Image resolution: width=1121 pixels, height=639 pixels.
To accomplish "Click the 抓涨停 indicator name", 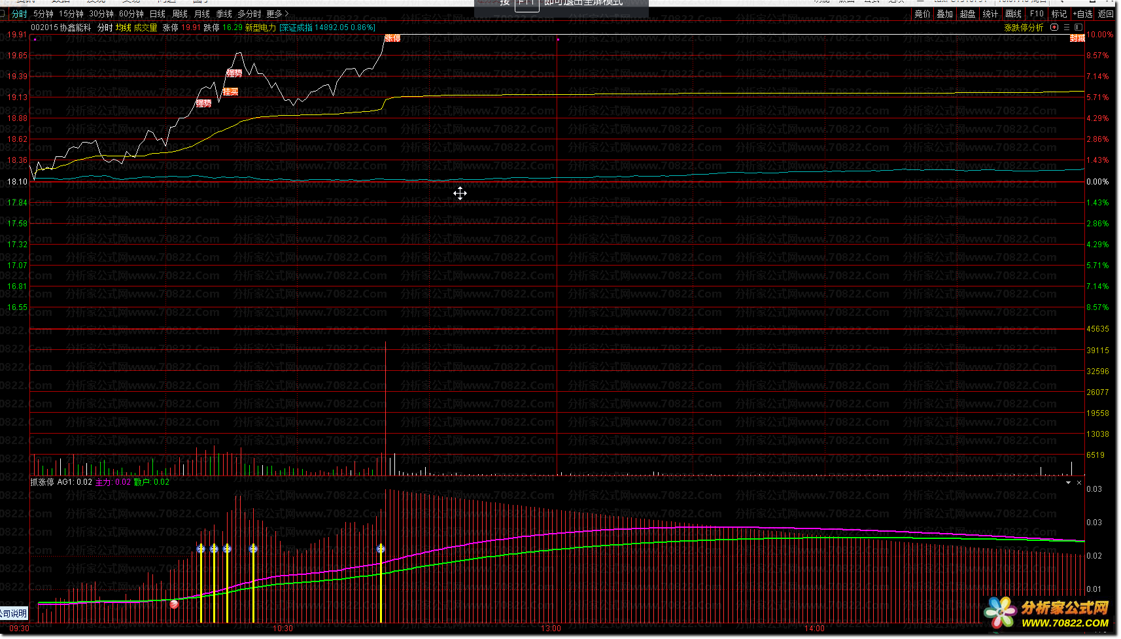I will click(x=42, y=482).
